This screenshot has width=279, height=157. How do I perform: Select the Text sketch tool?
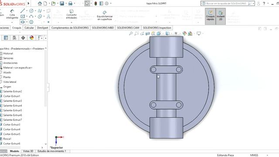48,17
